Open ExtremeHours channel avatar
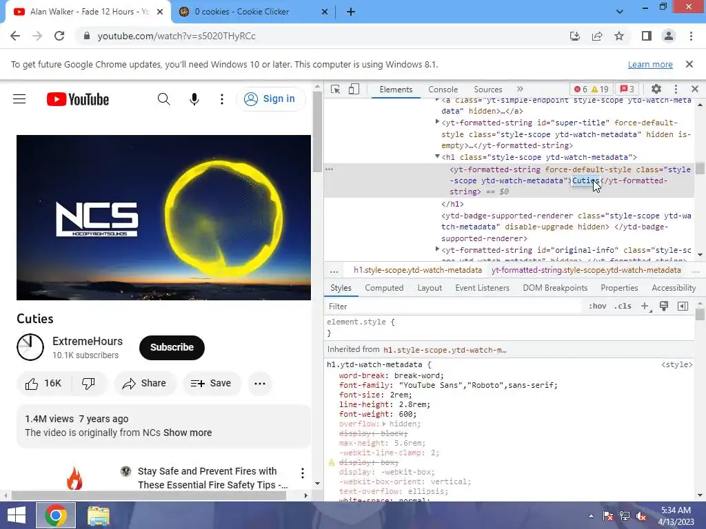The width and height of the screenshot is (706, 529). [x=30, y=347]
